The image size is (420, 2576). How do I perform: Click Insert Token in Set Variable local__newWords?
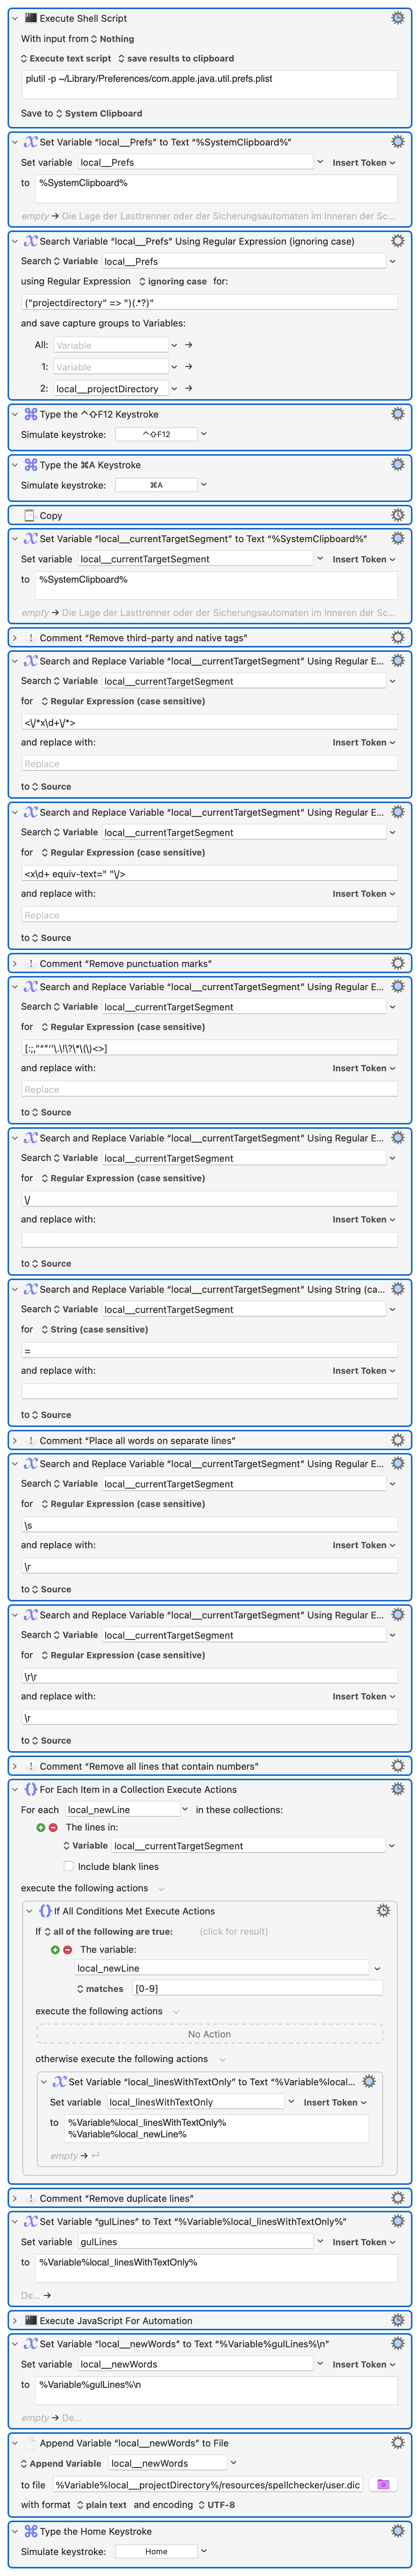click(363, 2364)
